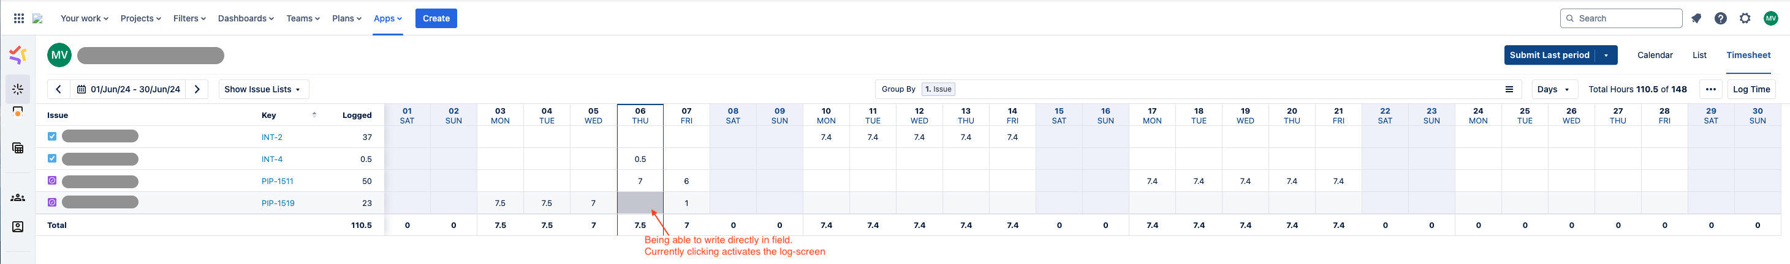Open the help question mark icon
The height and width of the screenshot is (264, 1790).
[x=1721, y=19]
